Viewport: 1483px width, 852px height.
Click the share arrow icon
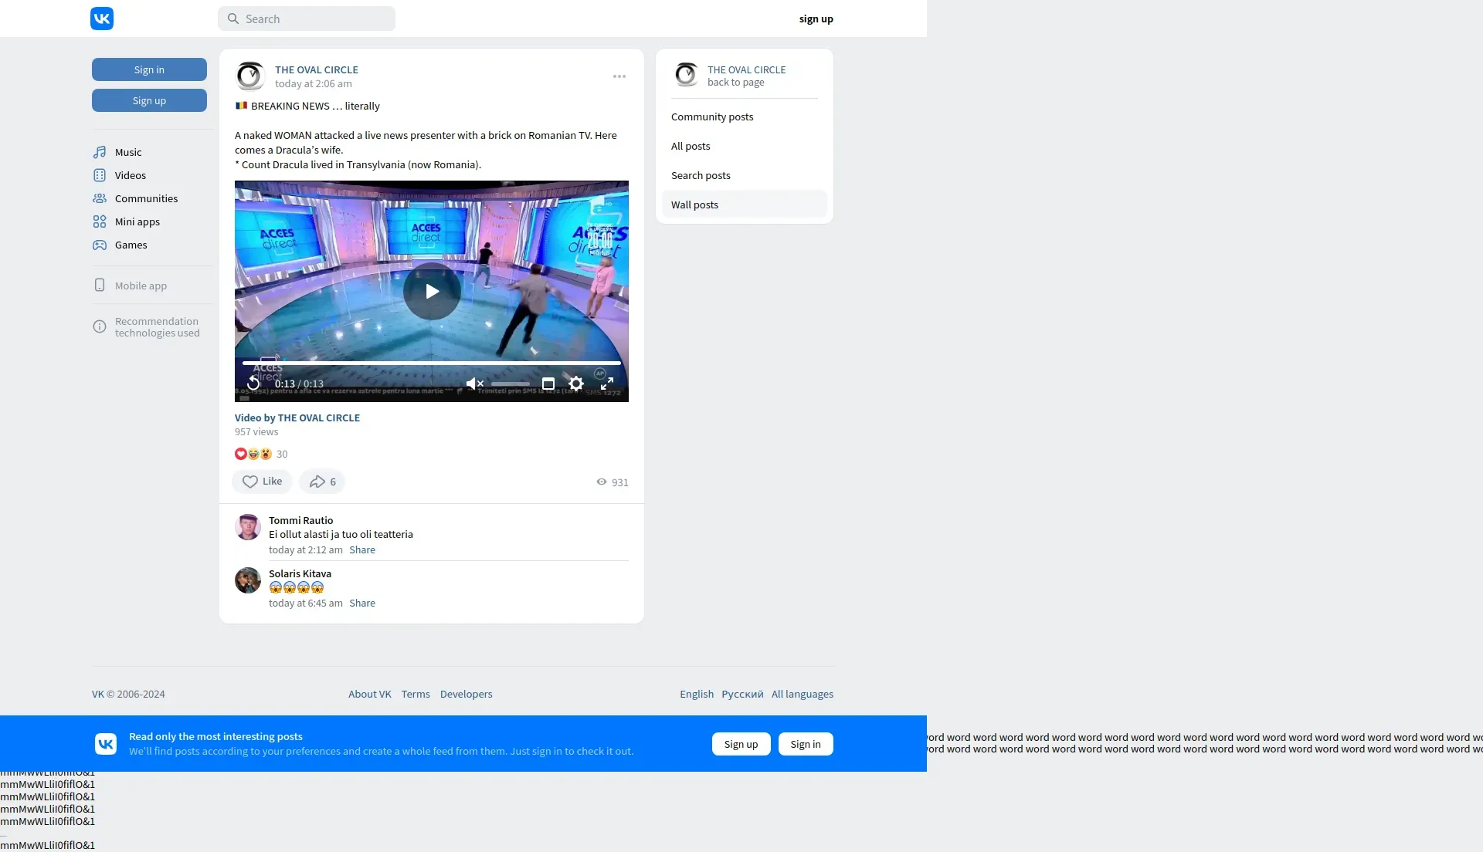click(317, 482)
